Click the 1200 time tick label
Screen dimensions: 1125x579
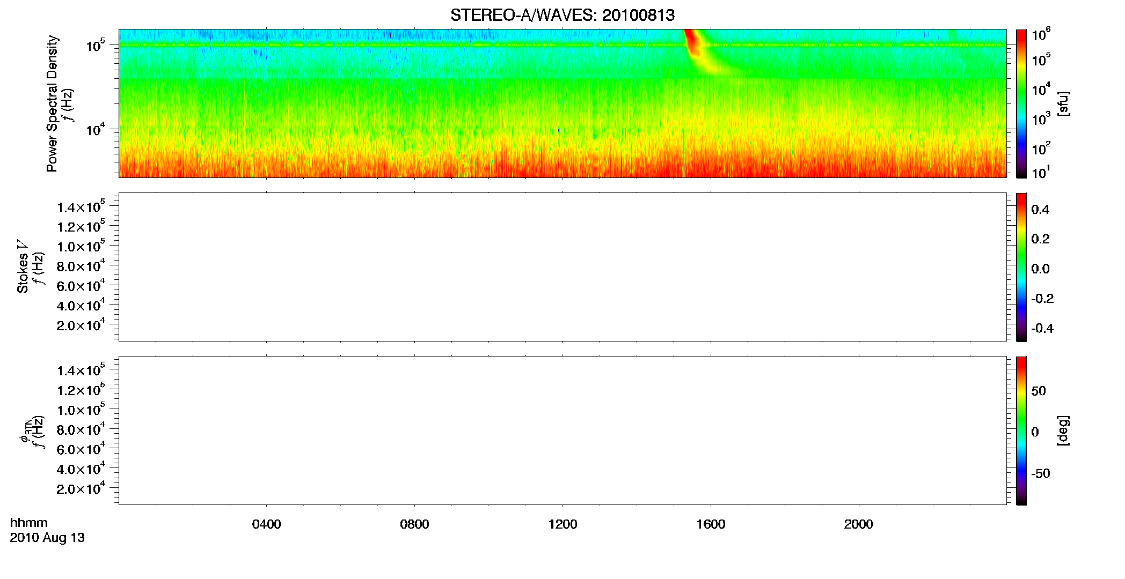[562, 524]
